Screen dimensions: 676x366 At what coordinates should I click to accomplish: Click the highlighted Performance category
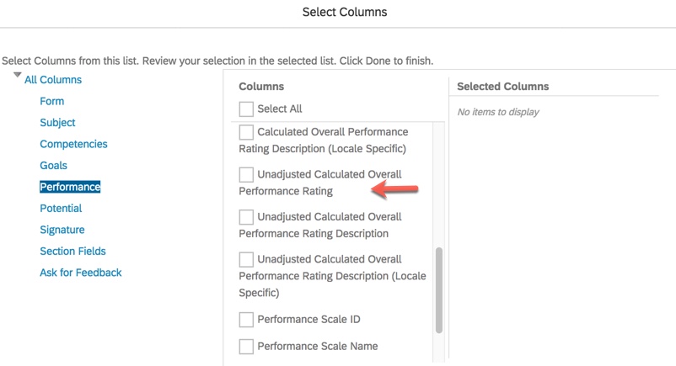(70, 187)
